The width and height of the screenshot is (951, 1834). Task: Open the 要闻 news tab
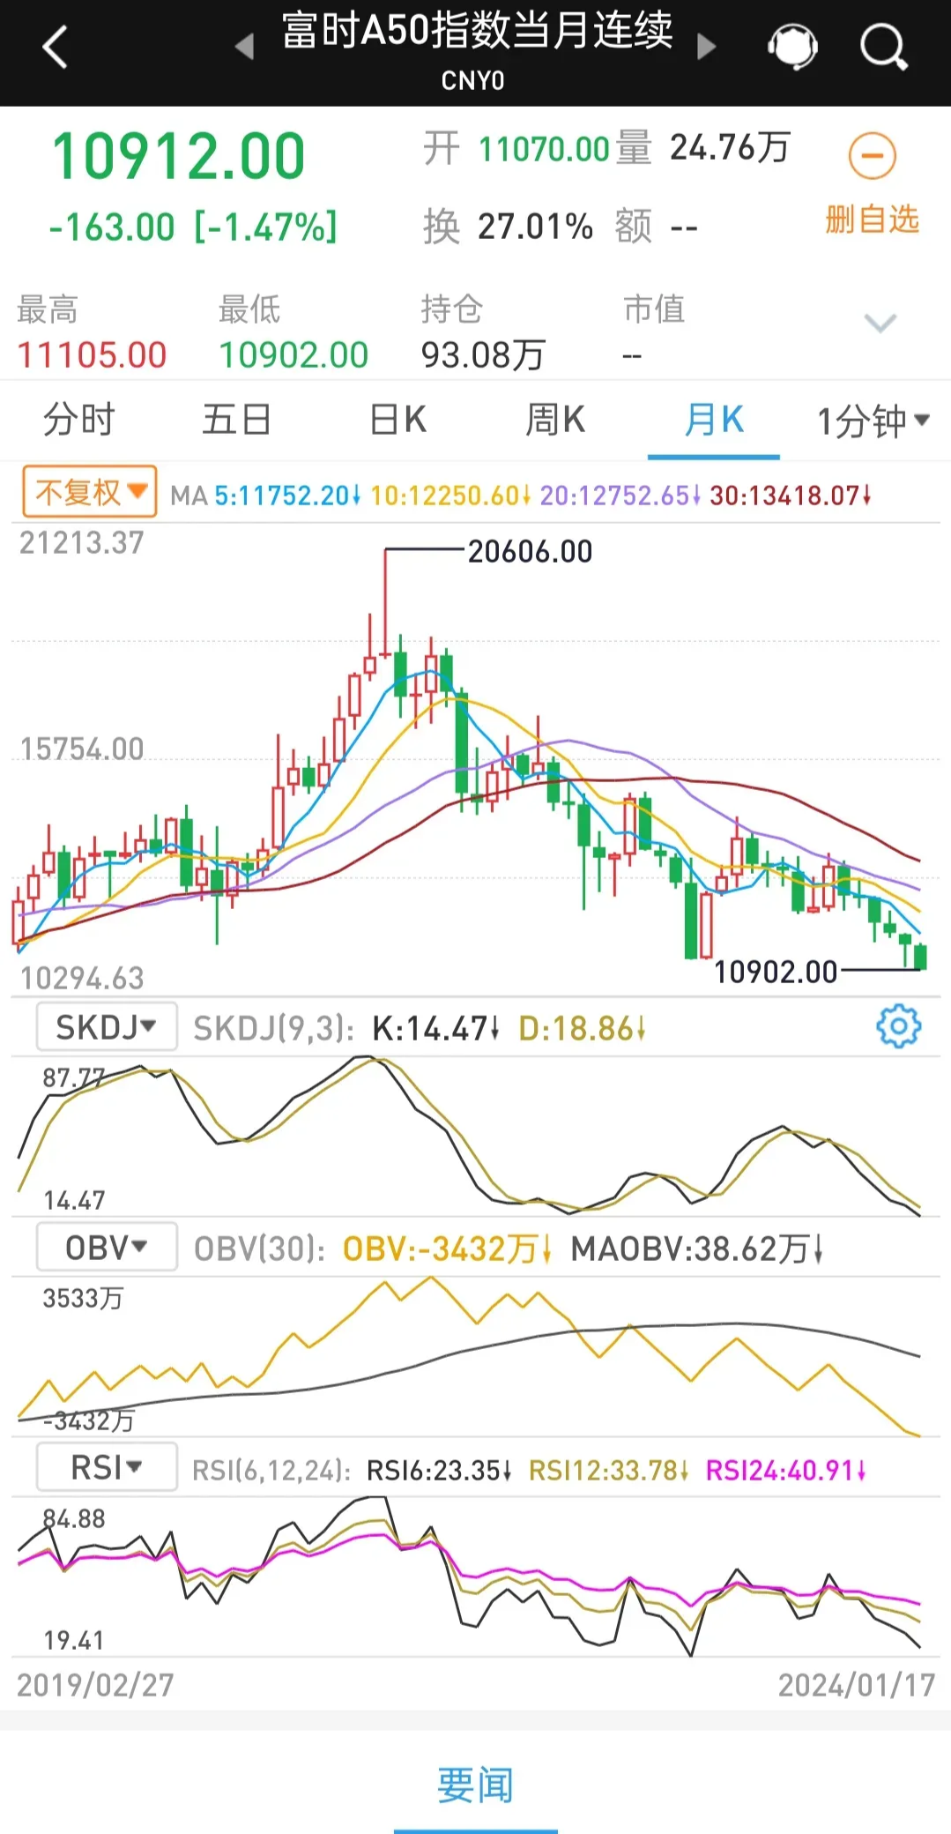point(475,1786)
